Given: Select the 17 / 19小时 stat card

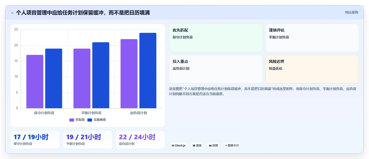Looking at the screenshot, I should coord(35,140).
